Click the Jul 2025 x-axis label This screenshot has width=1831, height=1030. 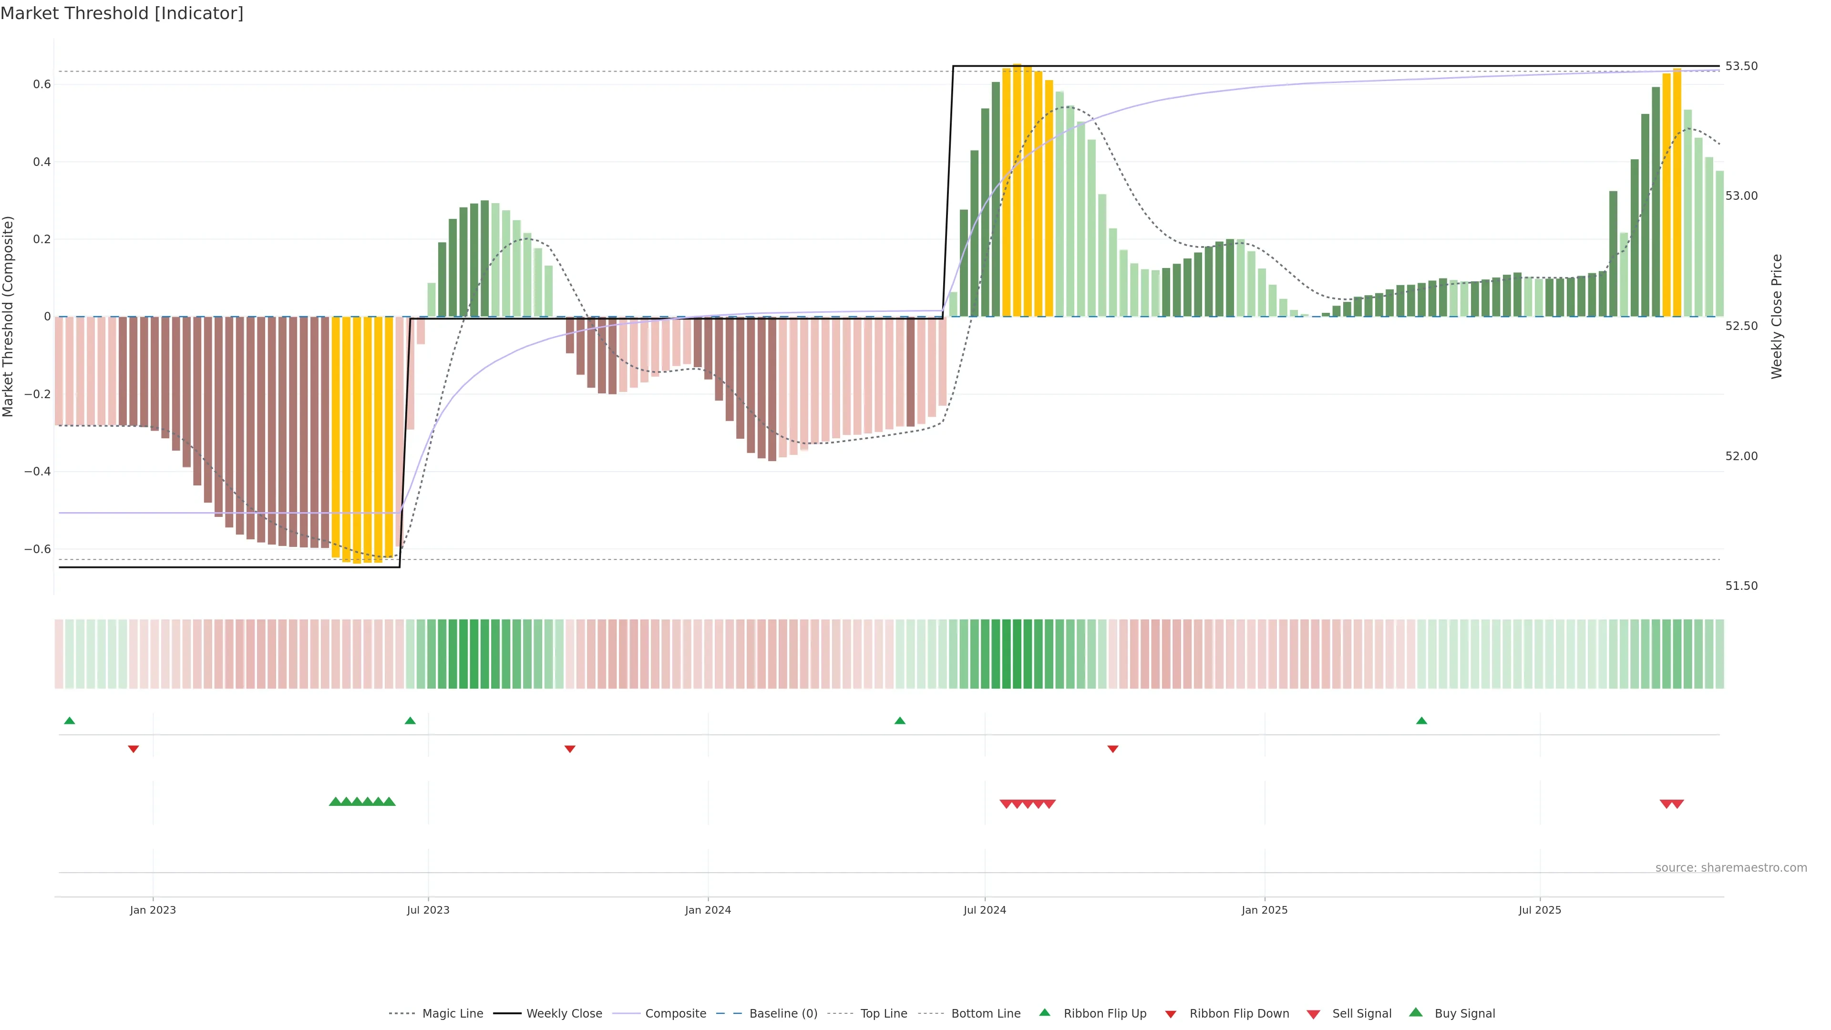[x=1540, y=910]
